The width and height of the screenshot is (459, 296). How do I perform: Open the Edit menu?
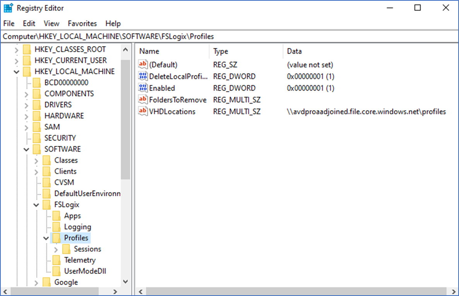coord(29,24)
